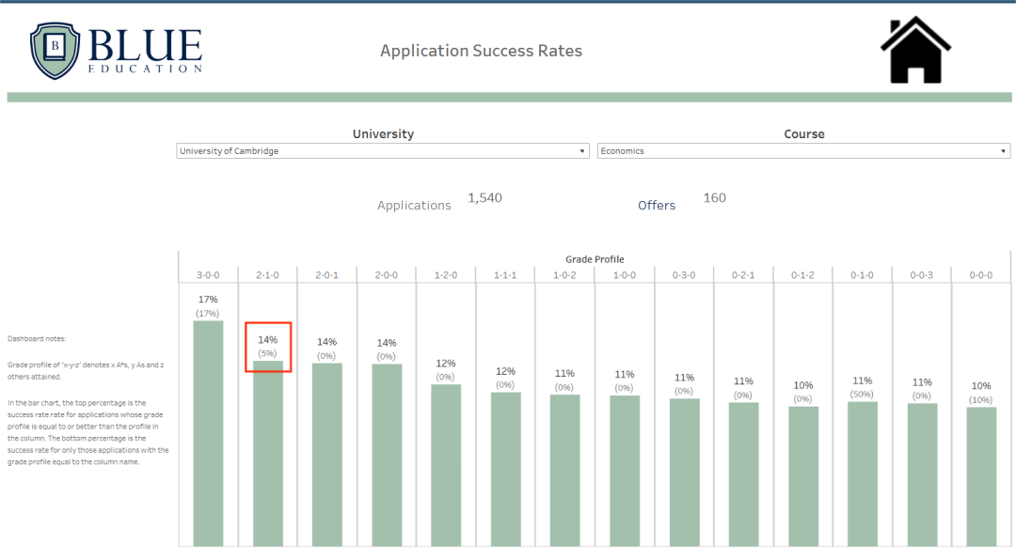Select the 2-0-1 grade profile bar

(x=327, y=455)
